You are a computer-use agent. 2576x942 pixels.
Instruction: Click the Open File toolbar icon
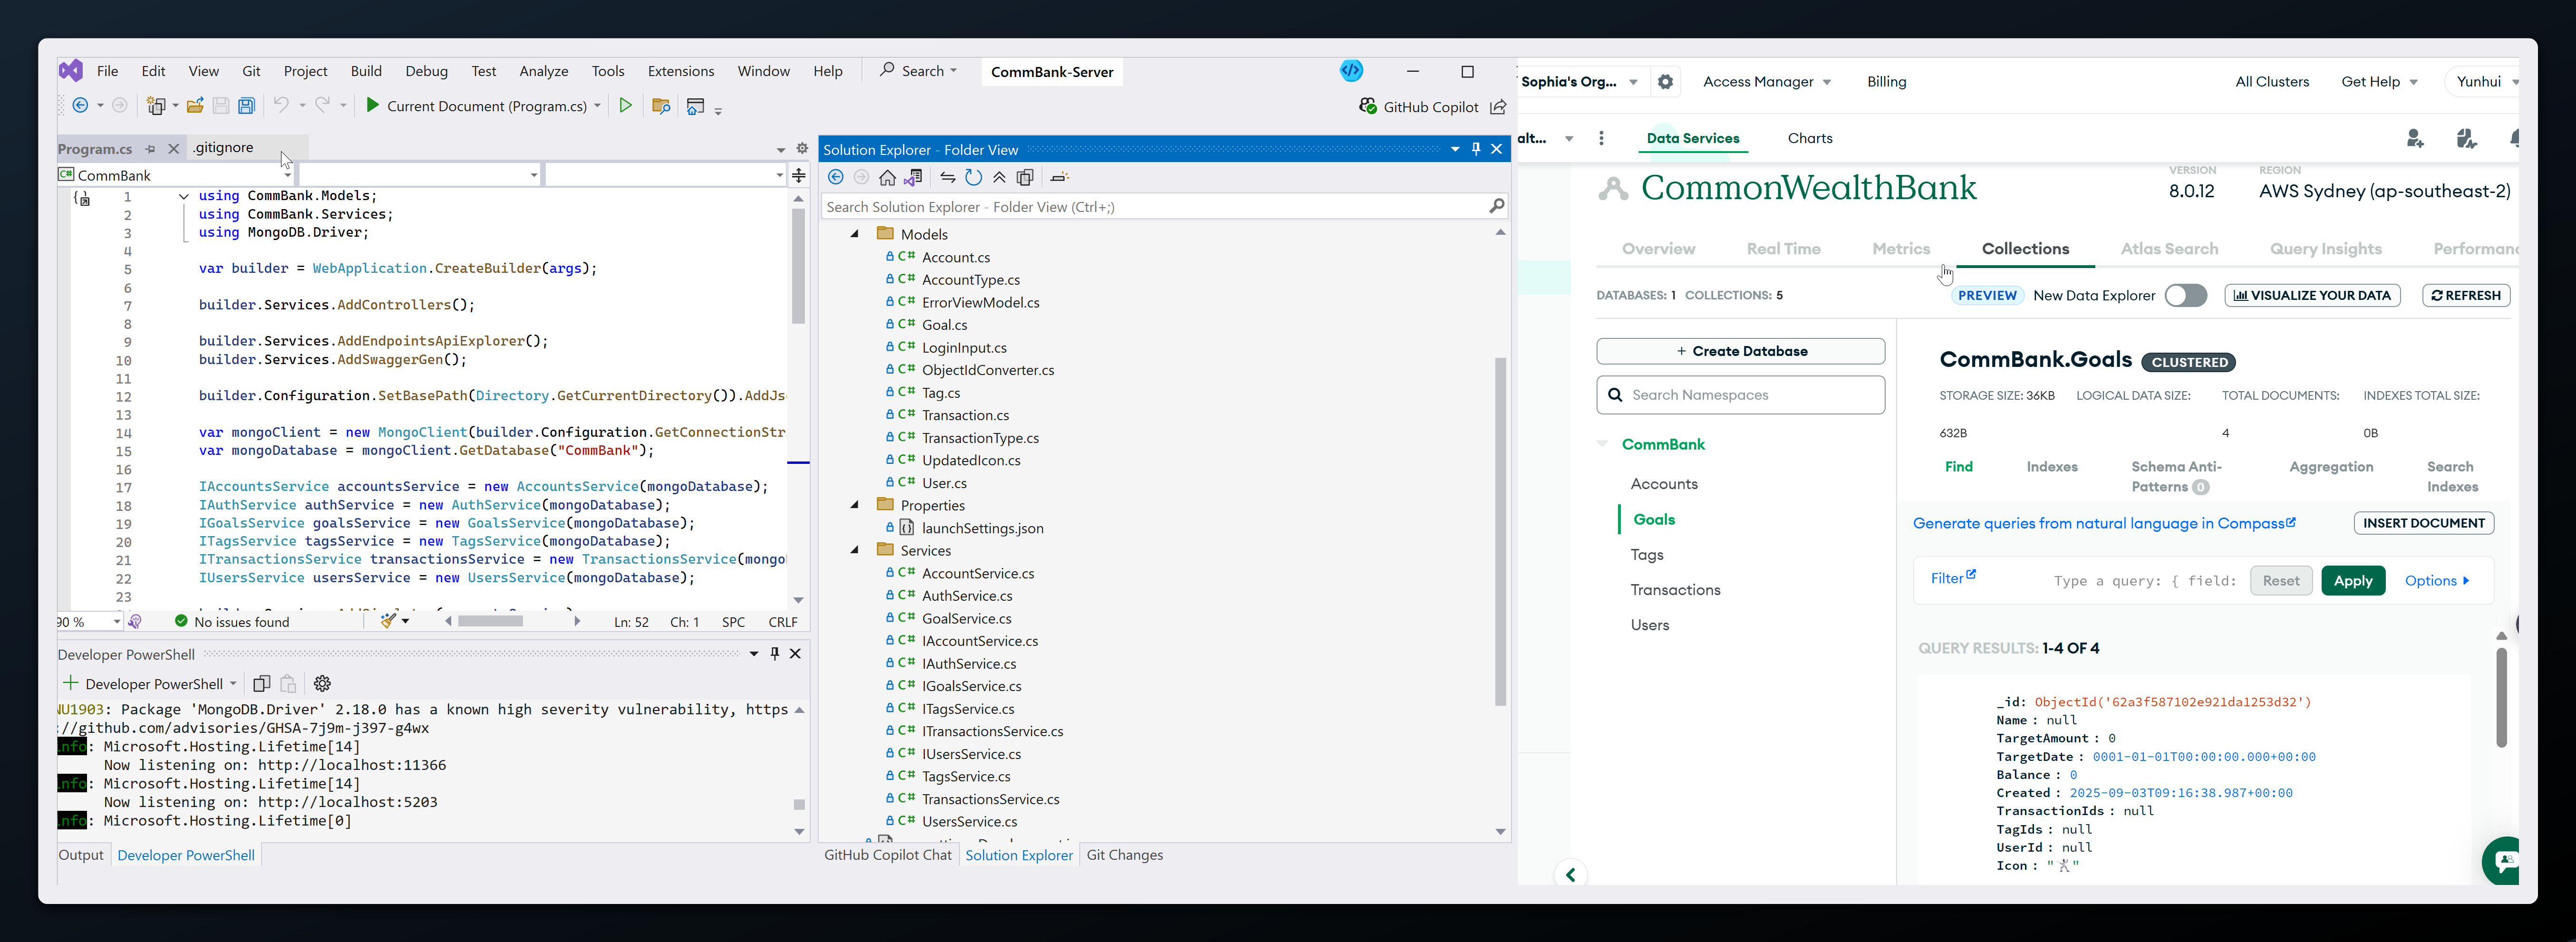click(x=195, y=106)
